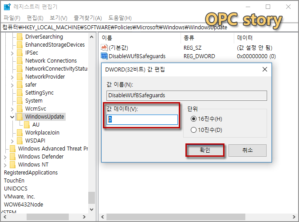The height and width of the screenshot is (222, 299).
Task: Click the REG_DWORD type cell
Action: [x=199, y=56]
